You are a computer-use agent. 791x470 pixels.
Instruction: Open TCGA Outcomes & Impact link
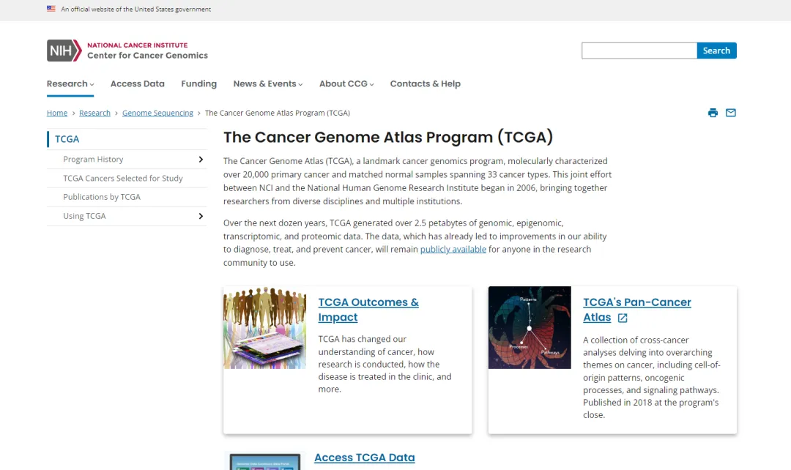click(368, 310)
